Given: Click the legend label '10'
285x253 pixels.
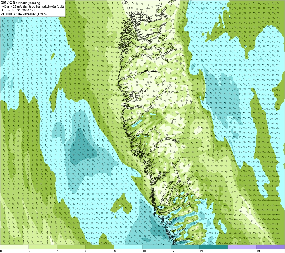Looking at the screenshot, I should tap(144, 251).
